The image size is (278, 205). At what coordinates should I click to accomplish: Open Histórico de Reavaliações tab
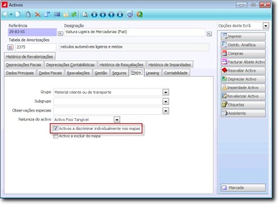pos(122,64)
